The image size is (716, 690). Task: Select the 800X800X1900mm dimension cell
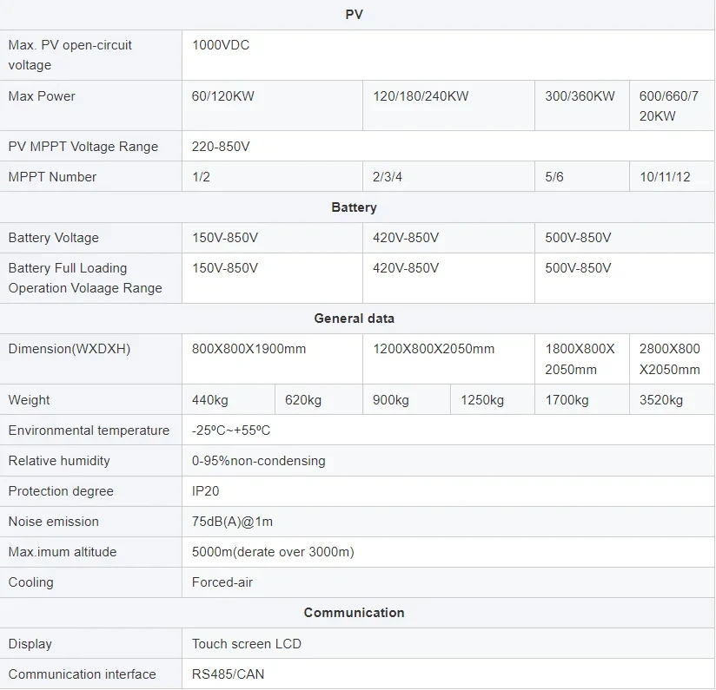point(249,349)
